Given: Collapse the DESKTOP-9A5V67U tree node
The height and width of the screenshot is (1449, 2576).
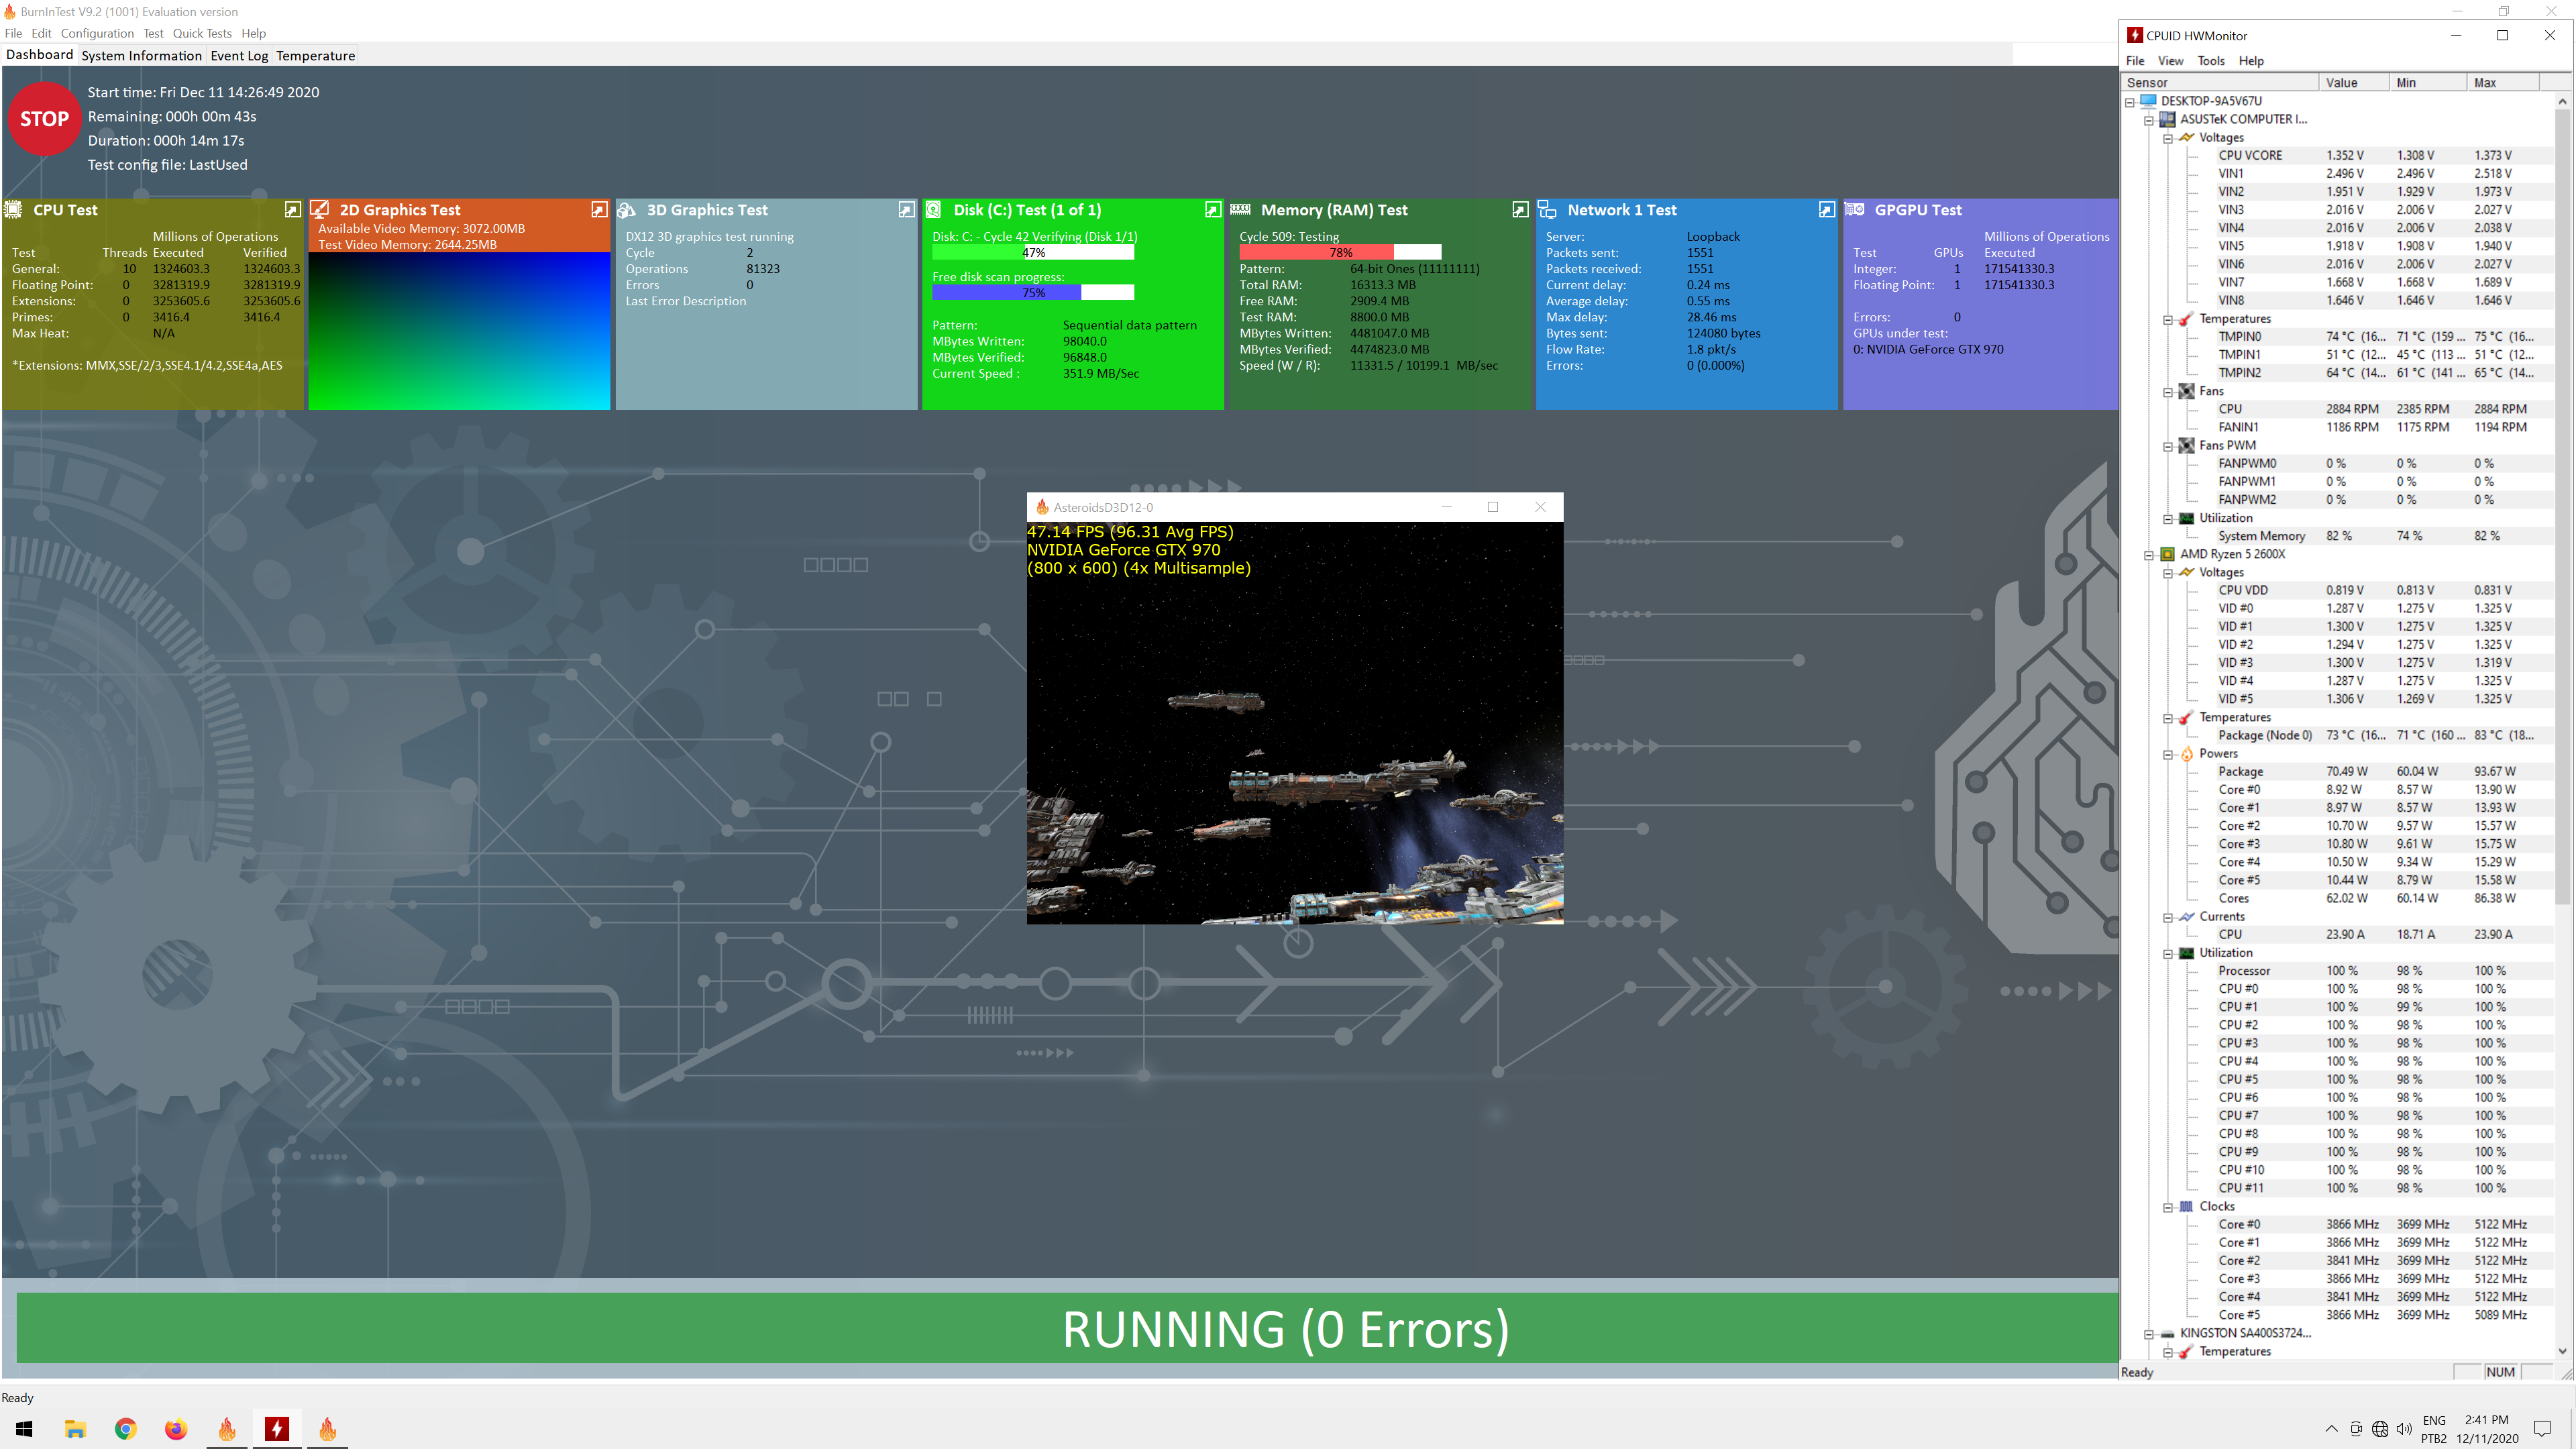Looking at the screenshot, I should (2130, 101).
